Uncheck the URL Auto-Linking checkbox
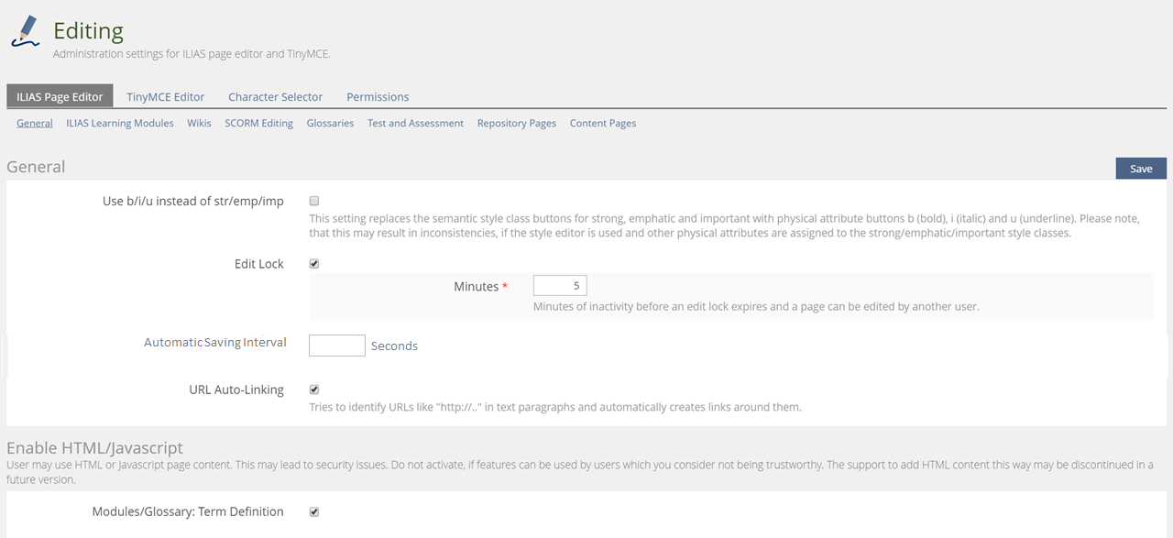This screenshot has width=1173, height=538. click(314, 390)
